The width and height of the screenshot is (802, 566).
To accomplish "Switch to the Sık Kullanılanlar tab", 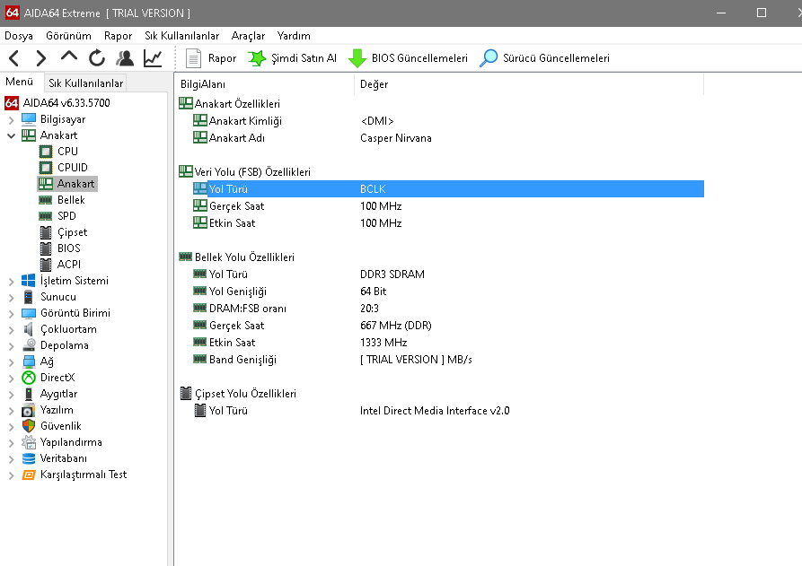I will [85, 83].
